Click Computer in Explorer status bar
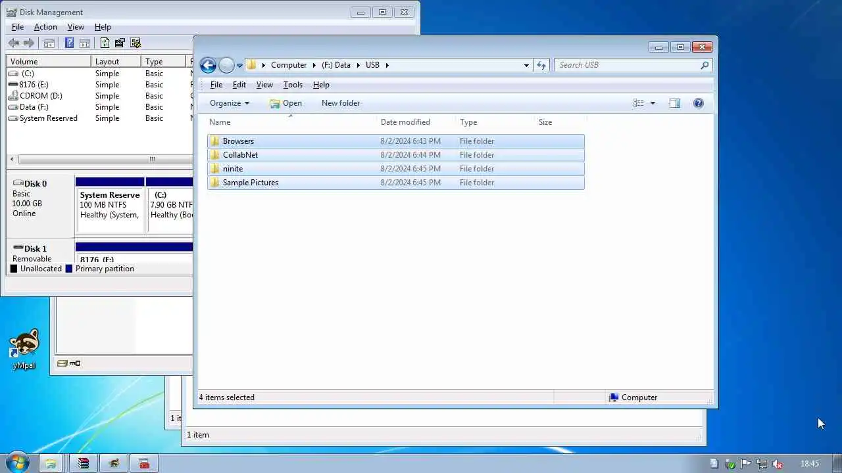The height and width of the screenshot is (473, 842). pos(633,397)
